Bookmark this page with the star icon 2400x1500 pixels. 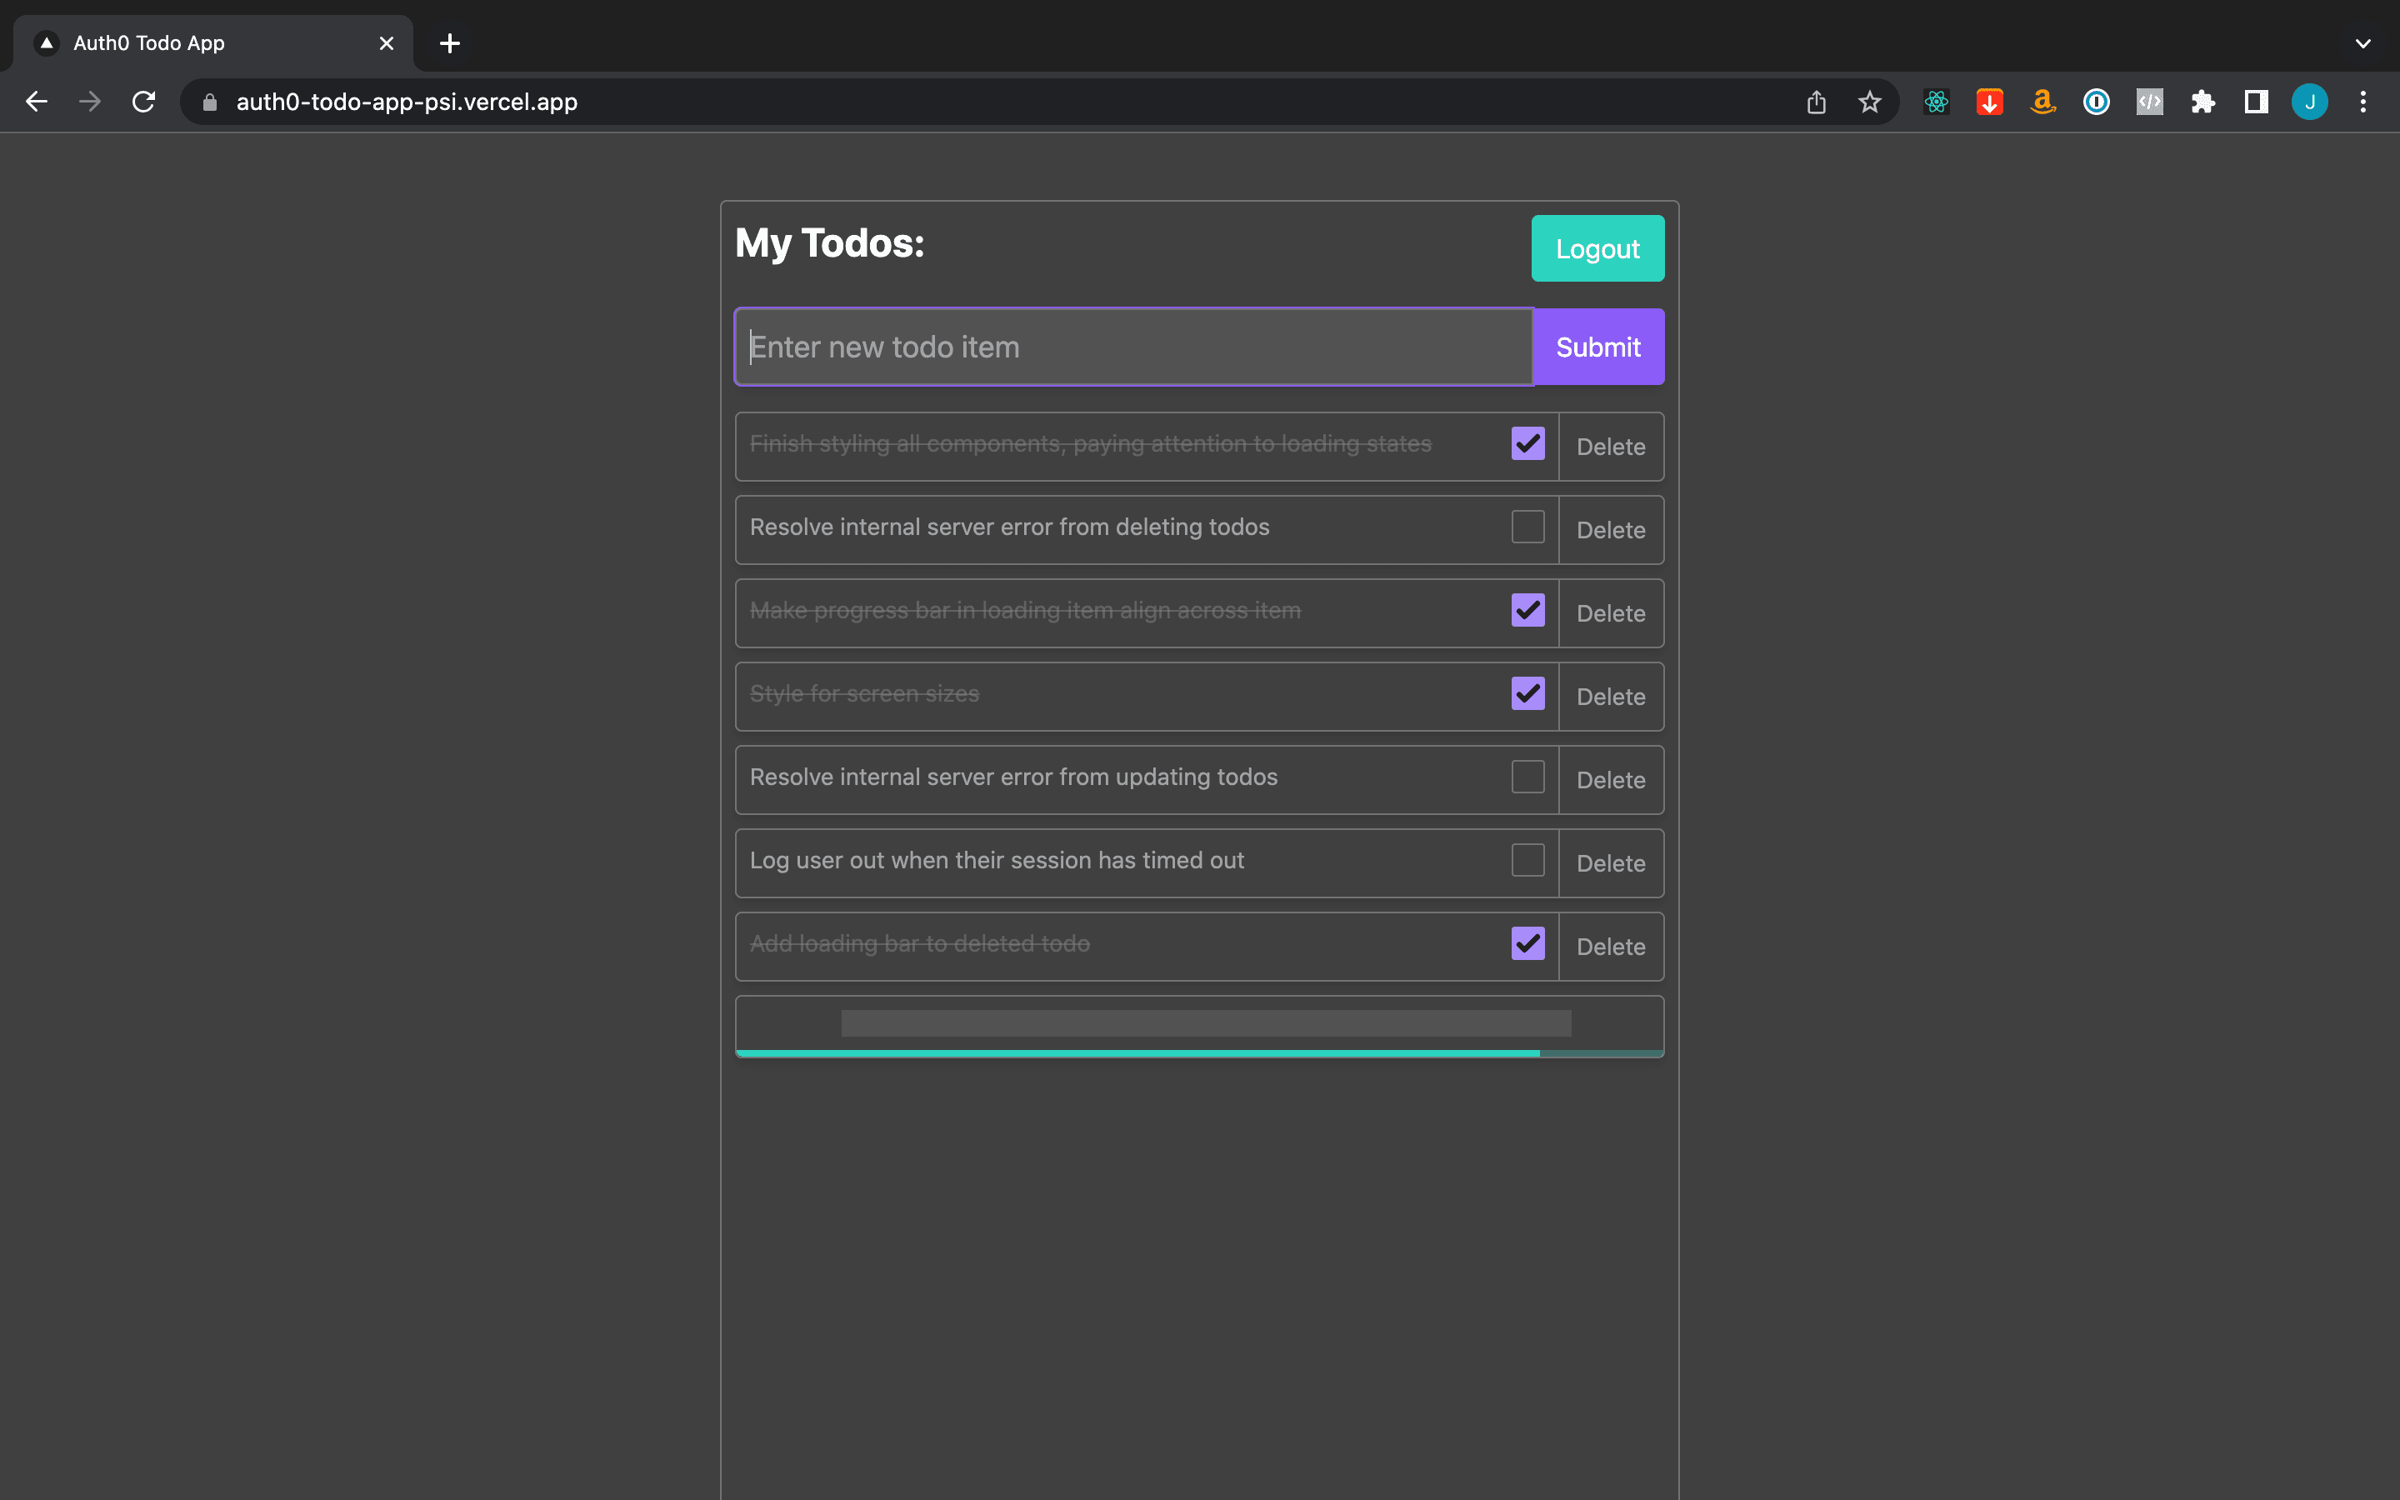click(x=1869, y=102)
